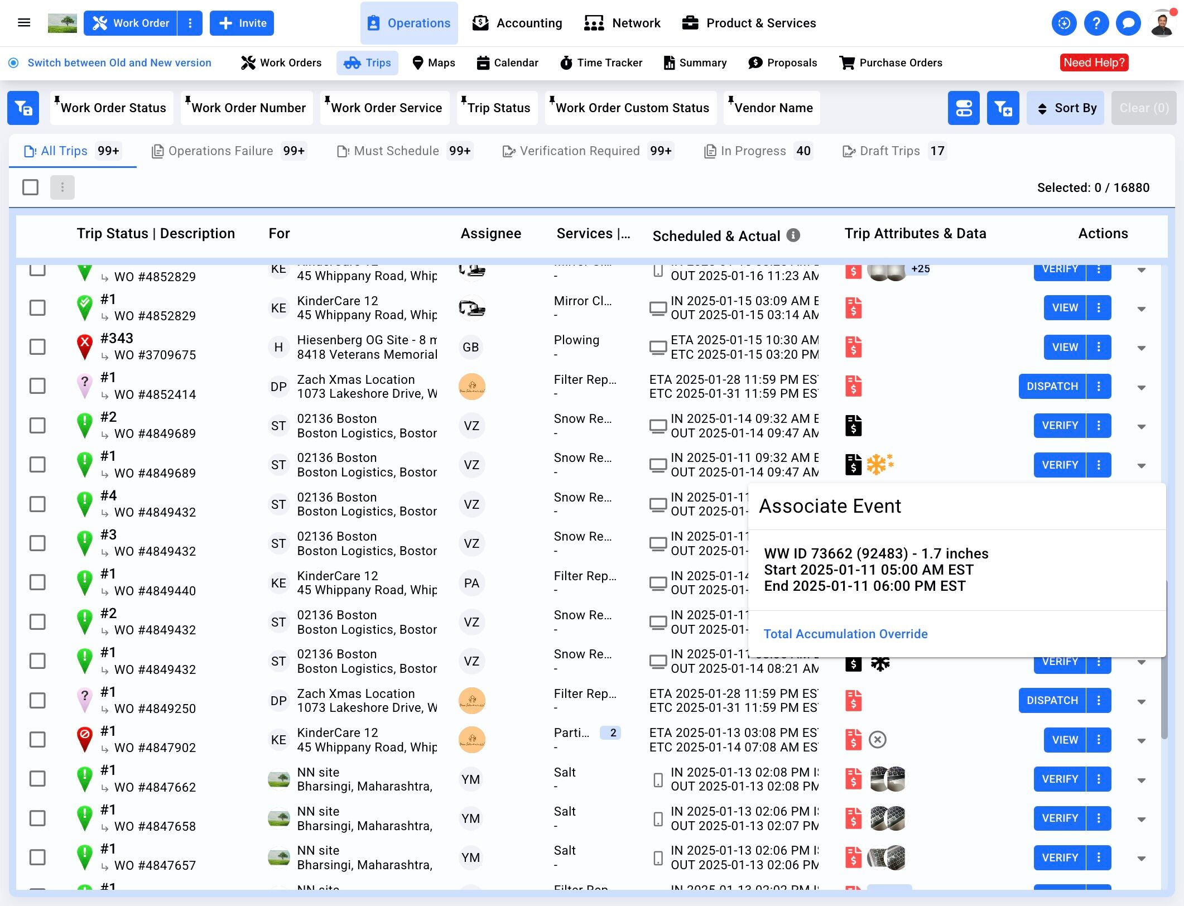Open Work Order button's more options menu
The height and width of the screenshot is (906, 1184).
tap(190, 23)
